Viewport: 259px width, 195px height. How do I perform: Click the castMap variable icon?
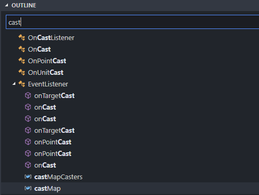pos(28,188)
